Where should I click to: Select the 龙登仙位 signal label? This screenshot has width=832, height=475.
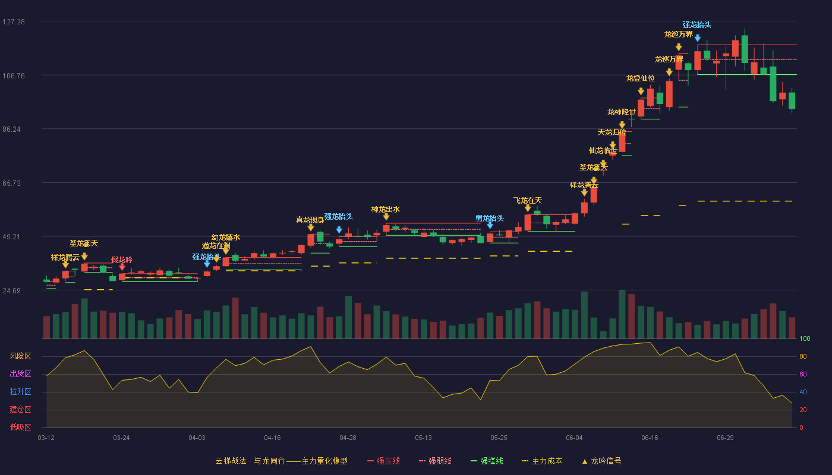641,78
